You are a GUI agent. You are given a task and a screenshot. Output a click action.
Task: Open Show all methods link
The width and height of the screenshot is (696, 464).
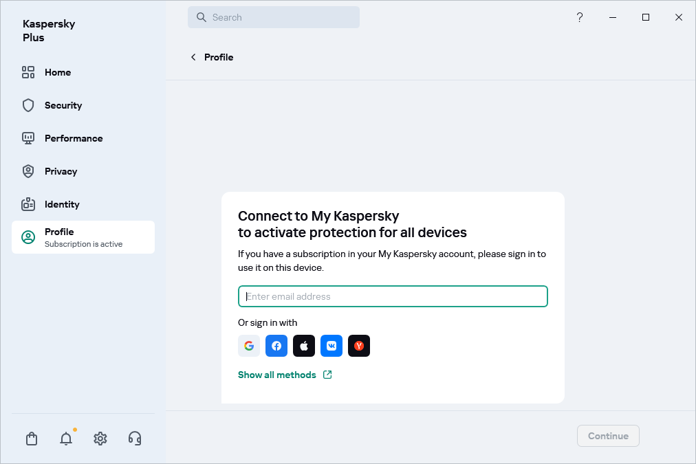pos(278,375)
